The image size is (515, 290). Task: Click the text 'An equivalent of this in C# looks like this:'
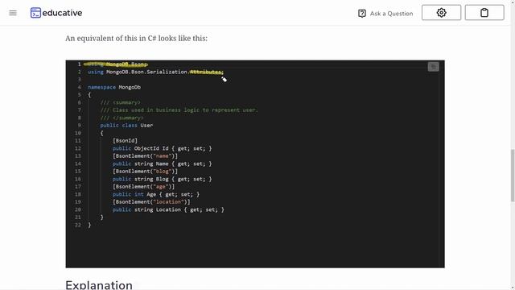136,38
